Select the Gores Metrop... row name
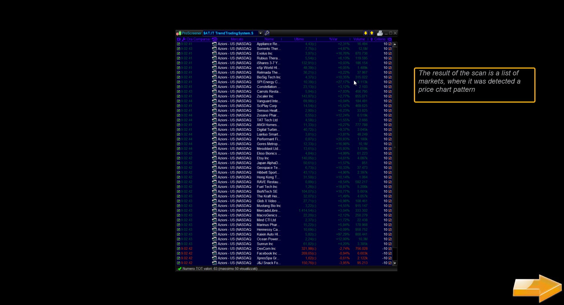The width and height of the screenshot is (564, 305). click(x=268, y=144)
